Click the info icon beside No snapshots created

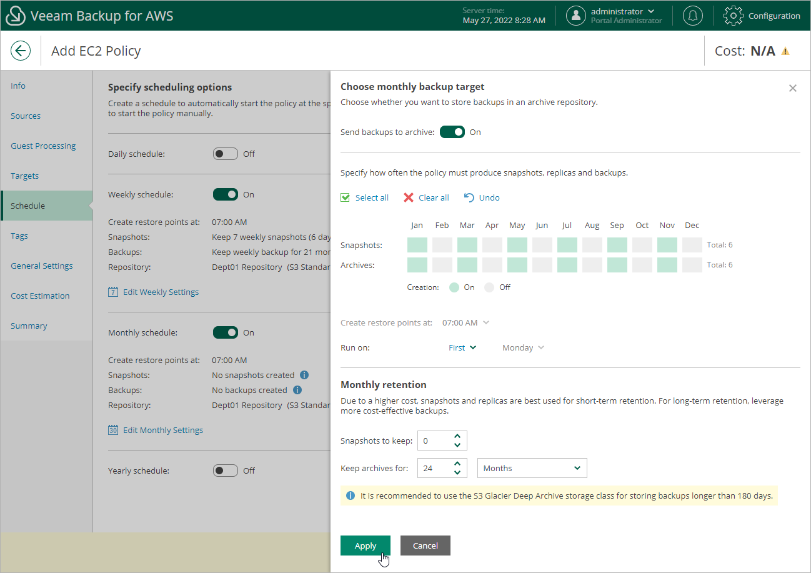click(x=304, y=375)
